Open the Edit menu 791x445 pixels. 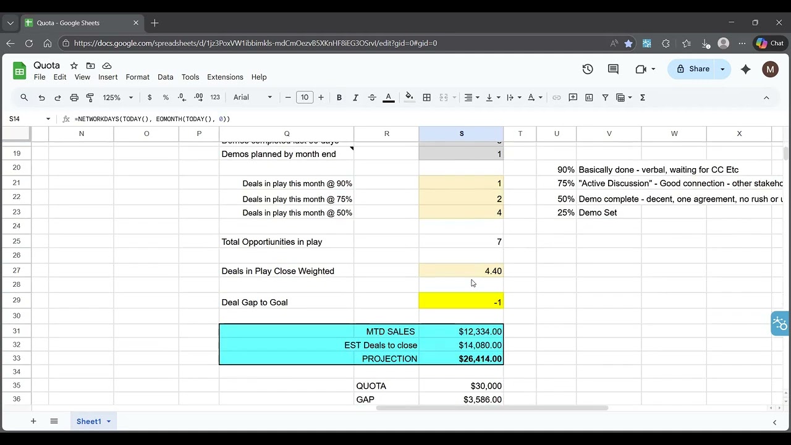(x=60, y=77)
